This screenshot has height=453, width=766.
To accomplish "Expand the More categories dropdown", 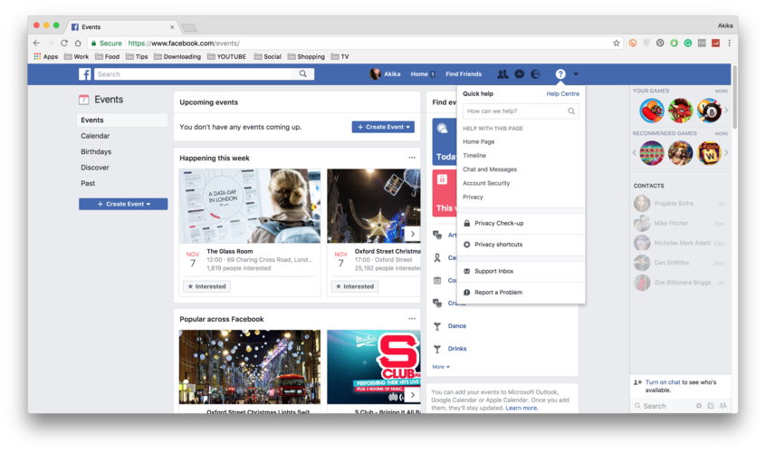I will point(441,367).
